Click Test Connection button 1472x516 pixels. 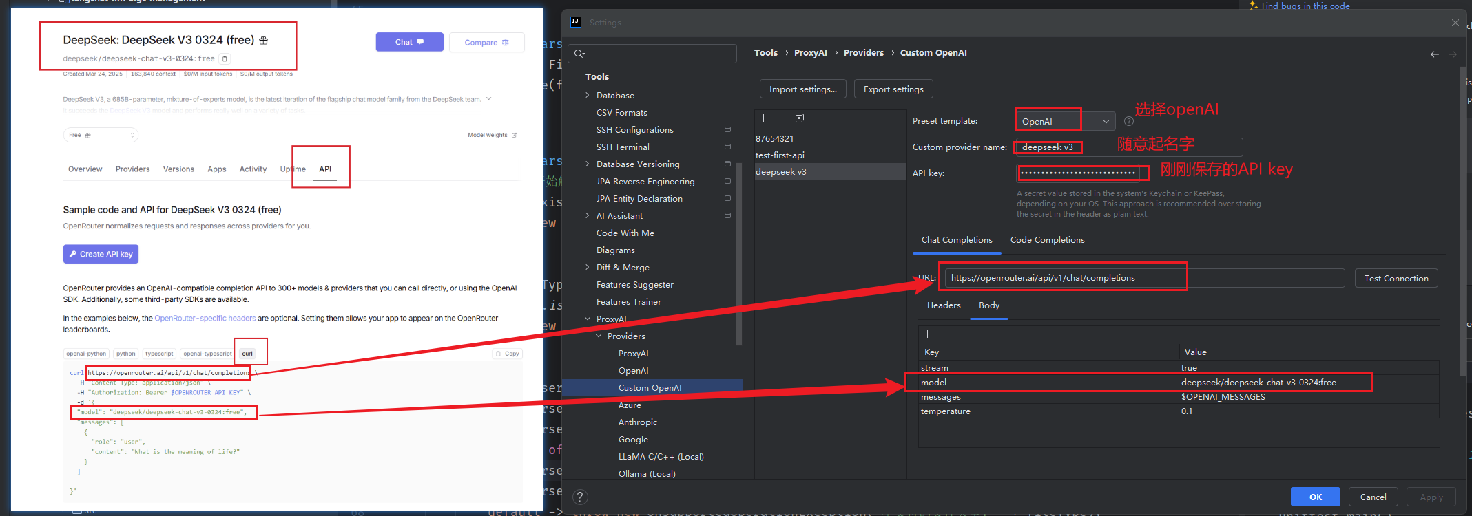click(1396, 278)
